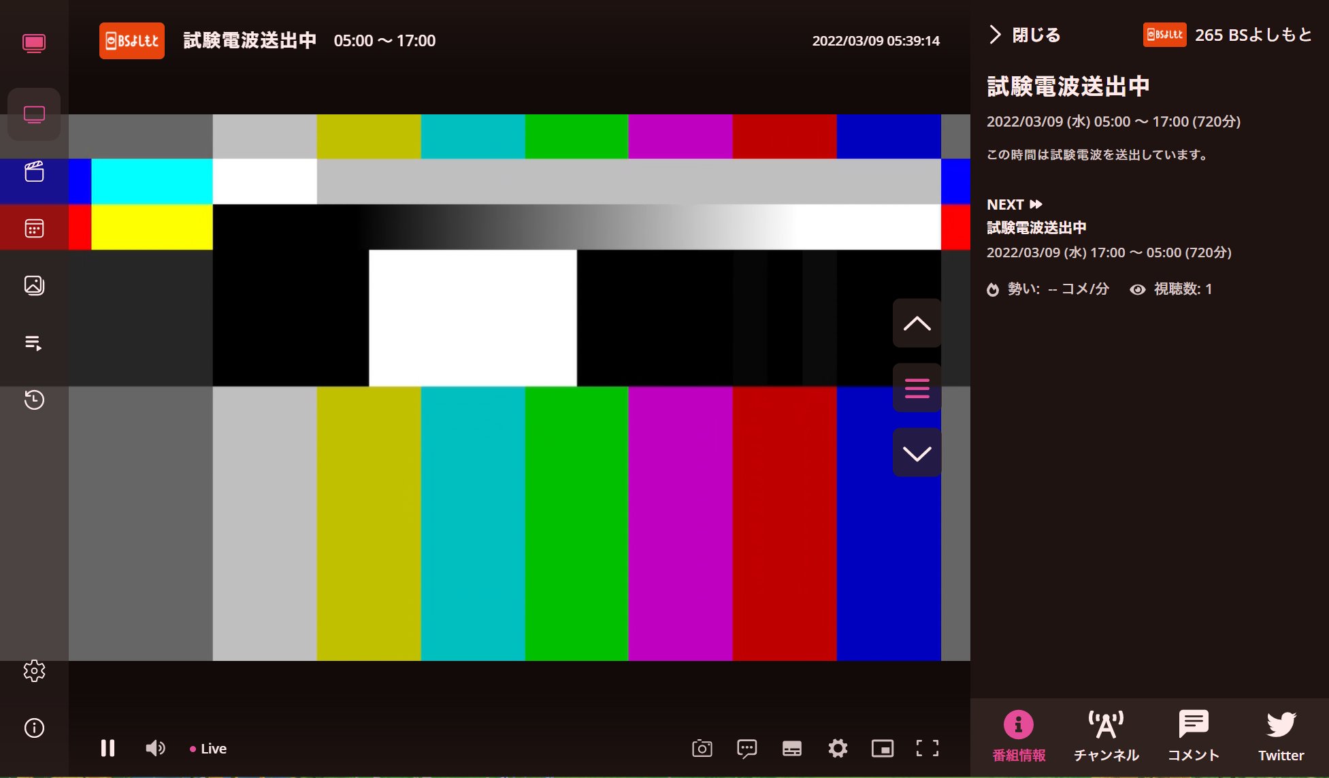Open the player settings gear in the control bar
The image size is (1329, 778).
(x=838, y=748)
